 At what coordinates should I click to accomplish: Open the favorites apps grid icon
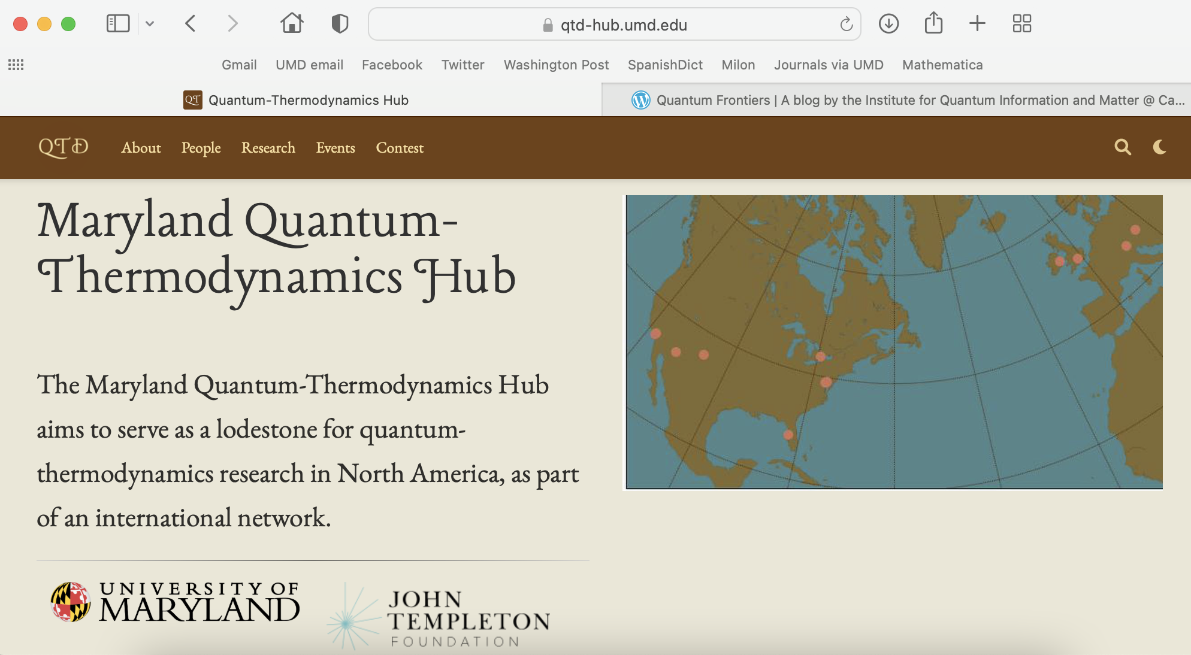coord(16,65)
